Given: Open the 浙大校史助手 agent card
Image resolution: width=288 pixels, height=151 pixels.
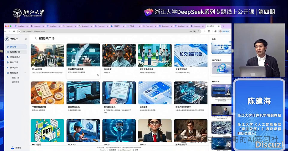Looking at the screenshot, I should [191, 132].
